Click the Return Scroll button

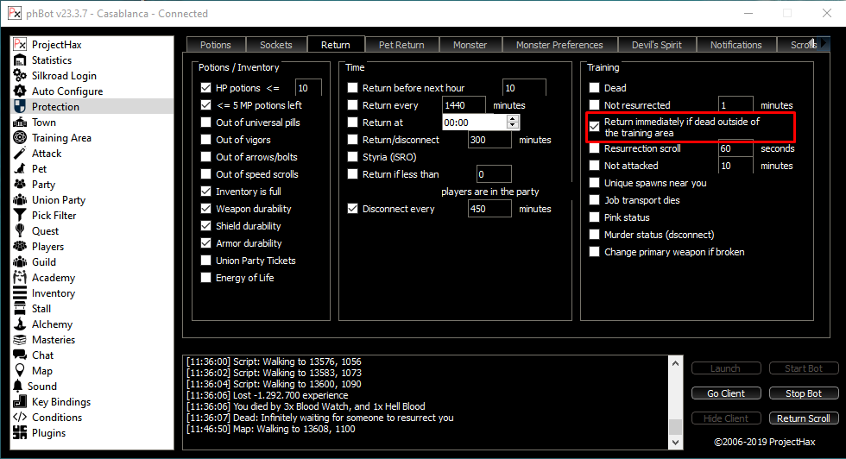click(x=803, y=418)
